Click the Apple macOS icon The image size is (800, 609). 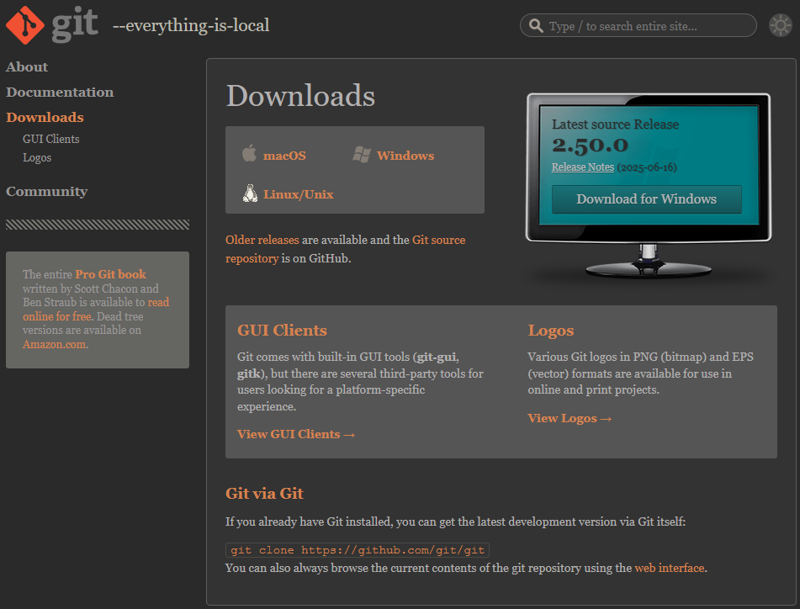click(x=250, y=153)
